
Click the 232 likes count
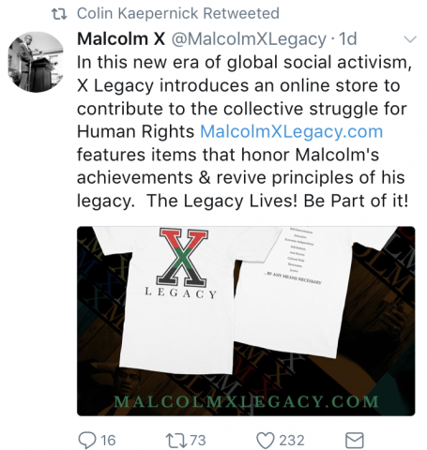[x=292, y=441]
